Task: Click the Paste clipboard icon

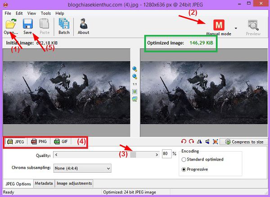Action: tap(45, 24)
